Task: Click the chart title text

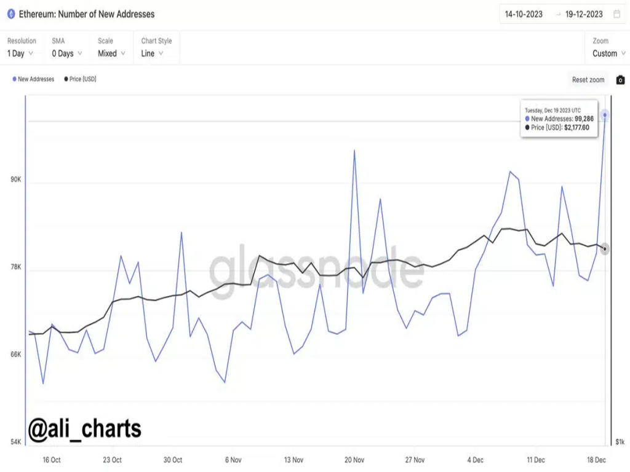Action: [87, 14]
